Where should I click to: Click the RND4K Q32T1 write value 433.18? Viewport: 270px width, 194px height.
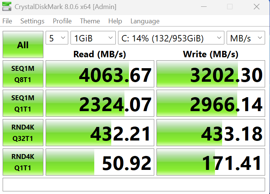[x=211, y=133]
